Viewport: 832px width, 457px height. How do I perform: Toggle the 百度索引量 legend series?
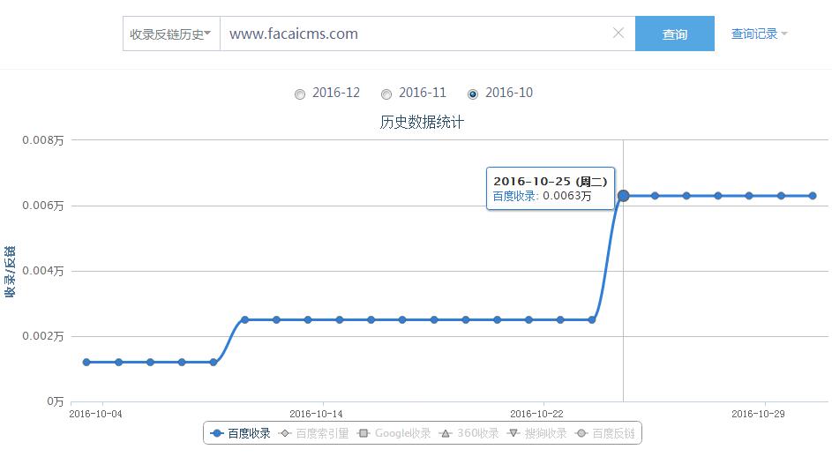coord(313,434)
